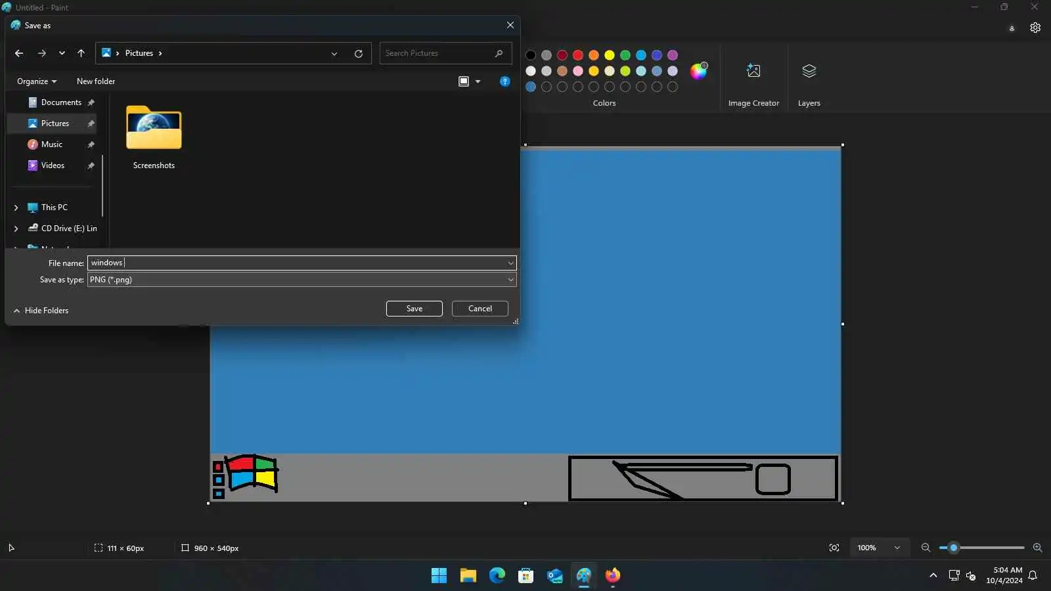
Task: Open File Explorer from the taskbar
Action: coord(468,576)
